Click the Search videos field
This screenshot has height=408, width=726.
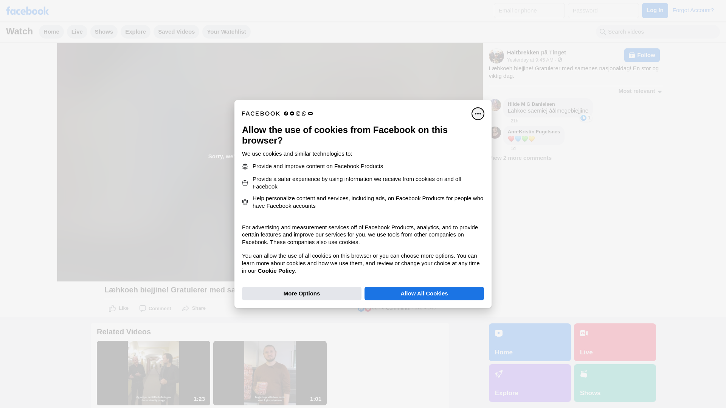(x=658, y=32)
